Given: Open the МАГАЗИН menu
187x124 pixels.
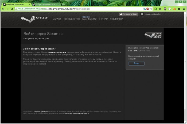Looking at the screenshot, I should tap(57, 19).
